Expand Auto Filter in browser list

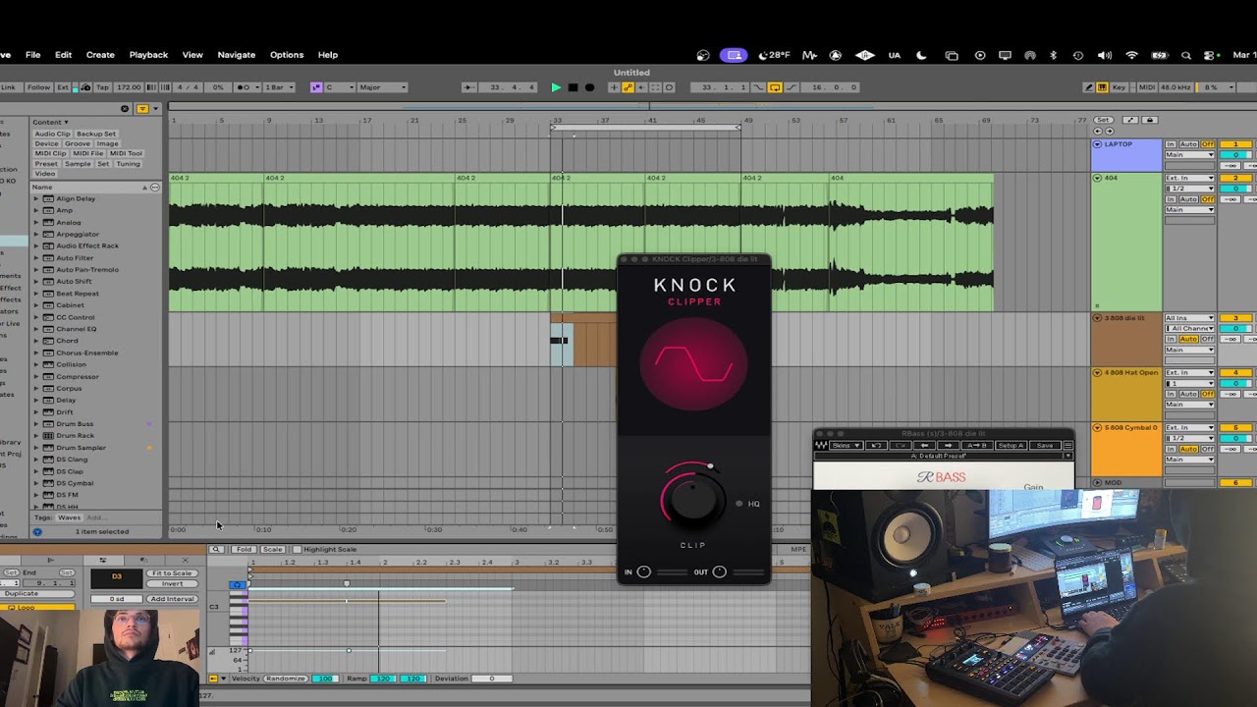pos(36,257)
